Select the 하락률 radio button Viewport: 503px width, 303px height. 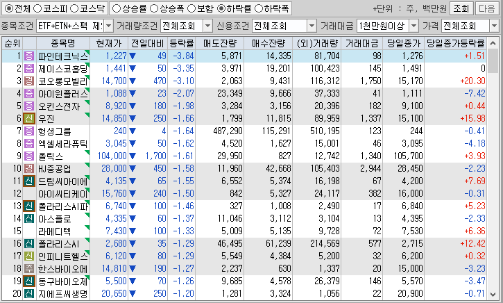(221, 8)
